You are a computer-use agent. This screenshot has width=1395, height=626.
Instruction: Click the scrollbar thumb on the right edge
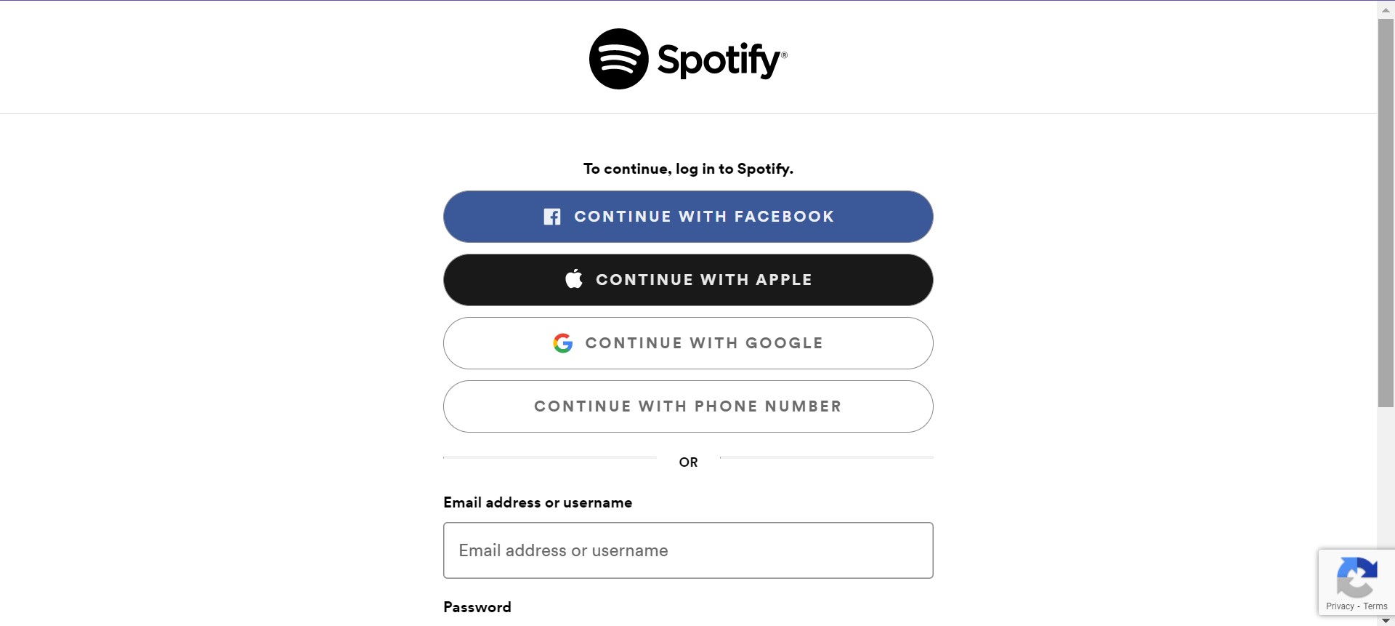tap(1385, 218)
